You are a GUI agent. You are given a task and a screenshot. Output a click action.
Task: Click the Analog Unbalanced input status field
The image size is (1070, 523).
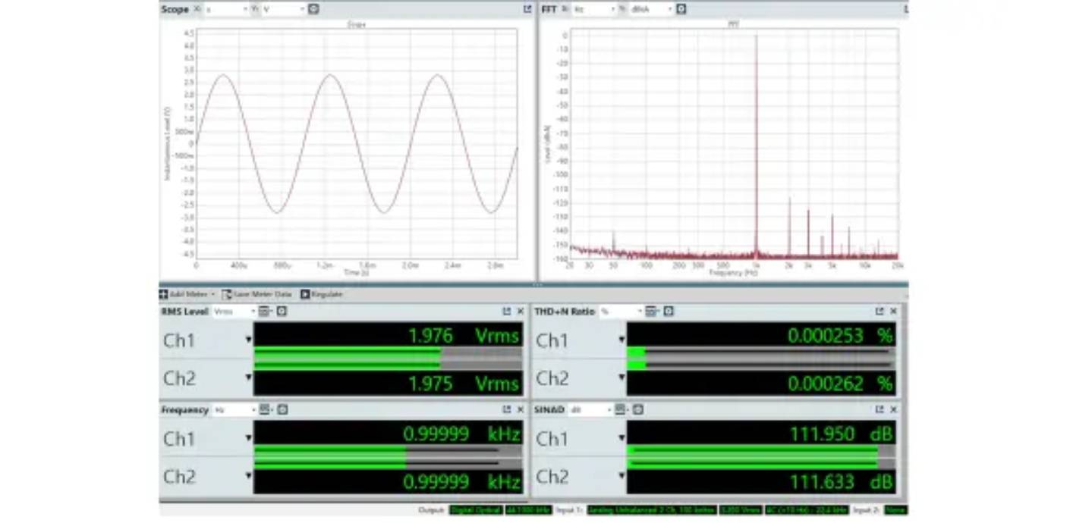click(652, 510)
